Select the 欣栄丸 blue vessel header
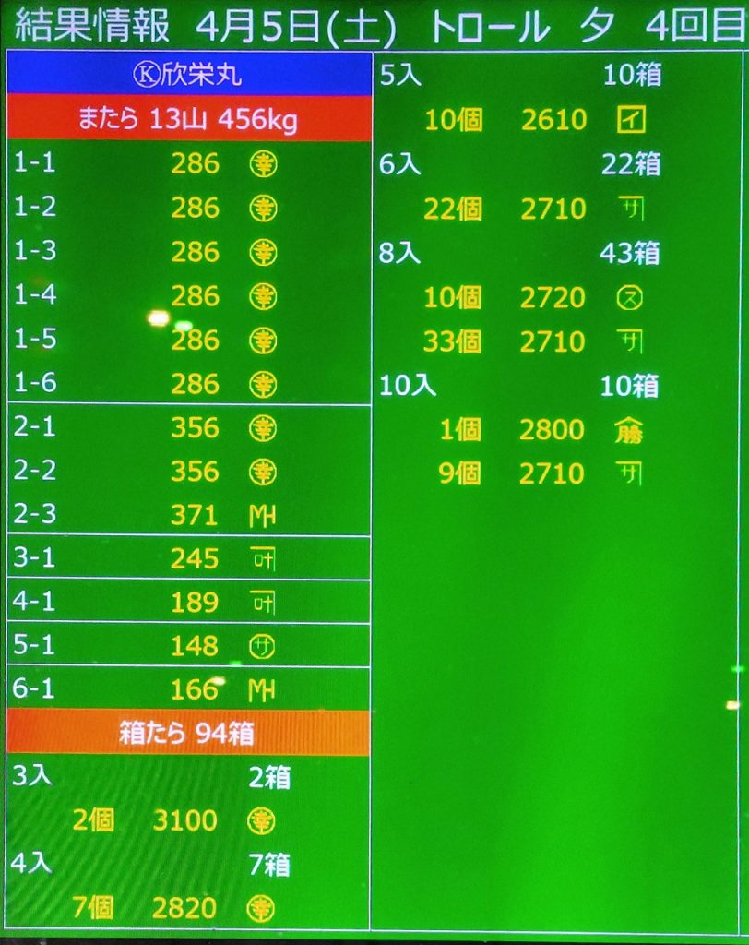 [x=189, y=75]
